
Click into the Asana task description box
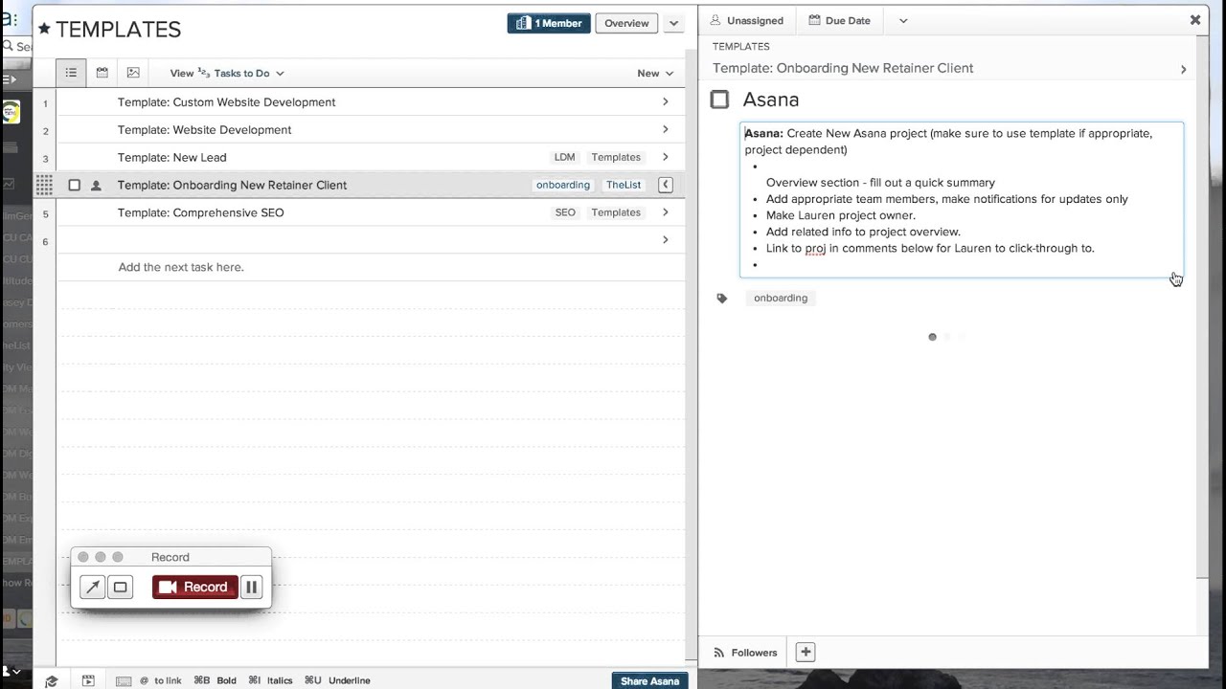(x=962, y=200)
